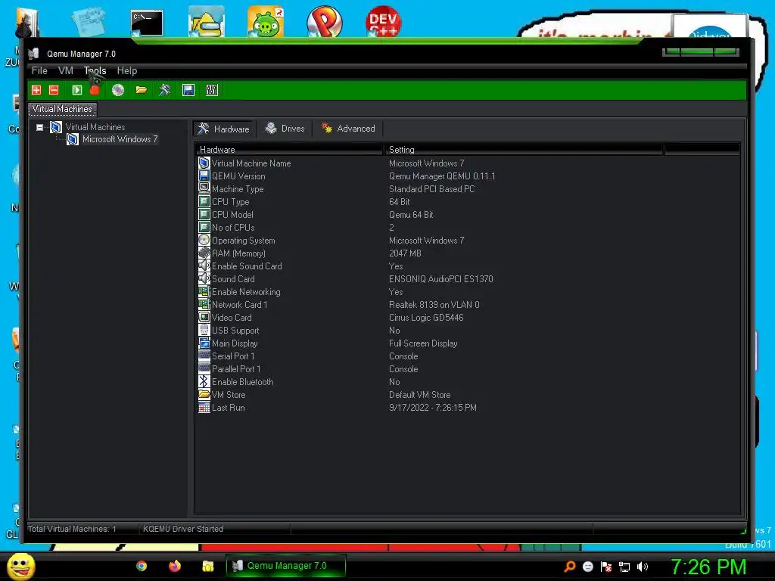Select the Virtual Machines main tab
This screenshot has height=581, width=775.
pos(62,109)
